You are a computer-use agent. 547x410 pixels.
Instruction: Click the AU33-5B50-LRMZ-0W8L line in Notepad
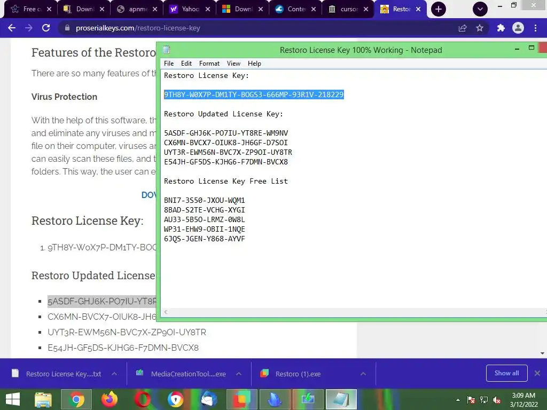pos(205,219)
